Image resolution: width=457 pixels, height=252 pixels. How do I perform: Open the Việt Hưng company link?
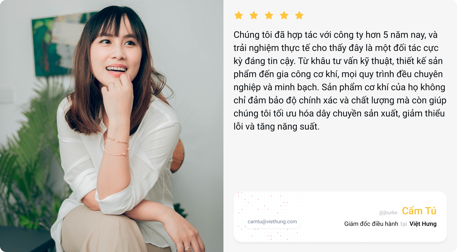tap(423, 224)
